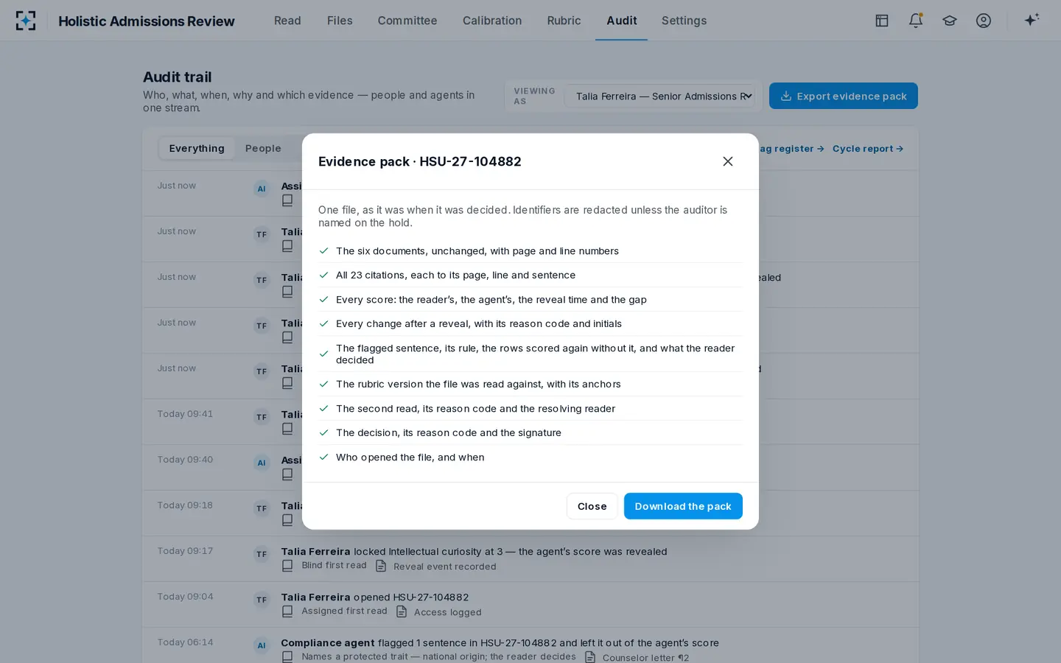
Task: Click the Holistic Admissions Review logo icon
Action: click(x=26, y=21)
